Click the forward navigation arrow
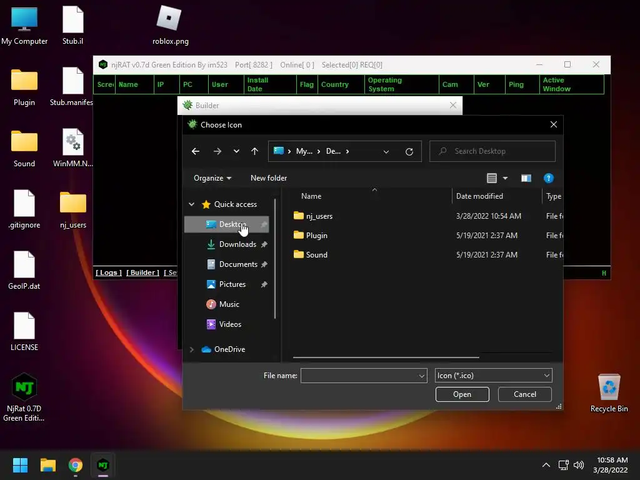The image size is (640, 480). click(x=217, y=151)
